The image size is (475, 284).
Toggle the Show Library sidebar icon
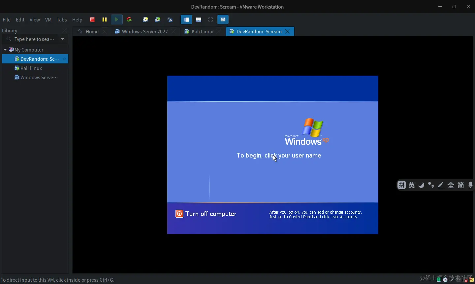click(x=186, y=19)
